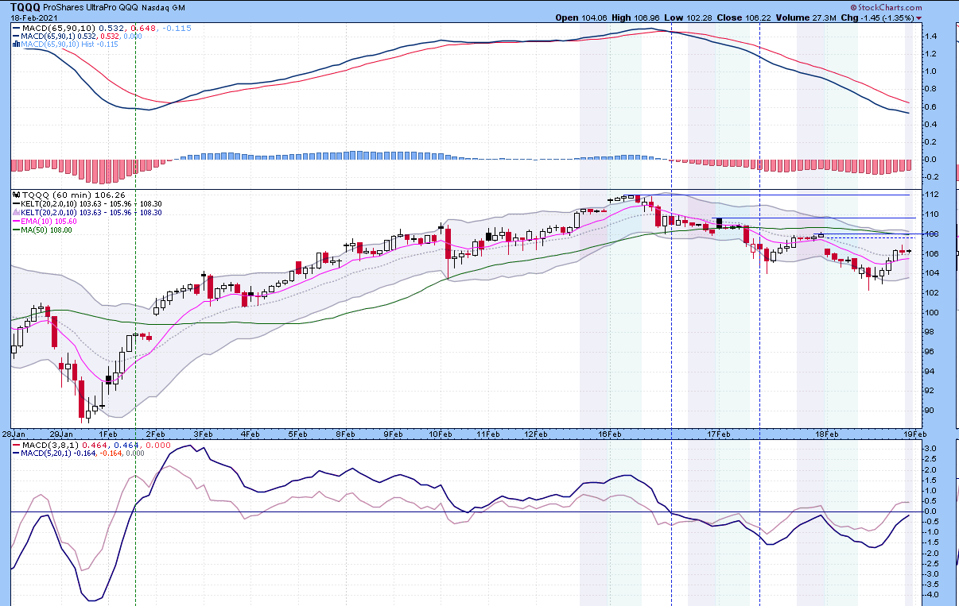Click the Keltner area icon in price legend
959x606 pixels.
point(17,212)
